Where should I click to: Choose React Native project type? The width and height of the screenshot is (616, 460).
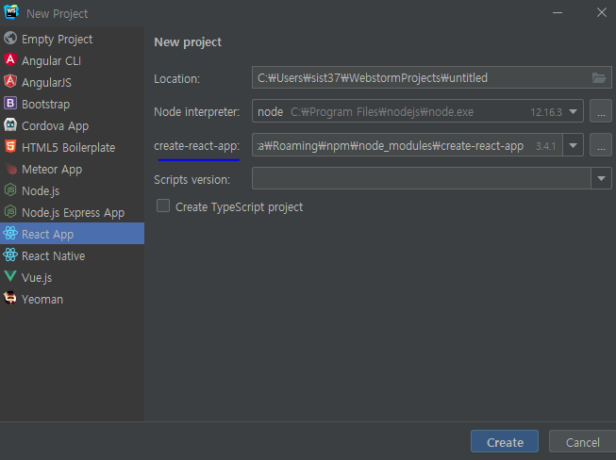tap(73, 255)
